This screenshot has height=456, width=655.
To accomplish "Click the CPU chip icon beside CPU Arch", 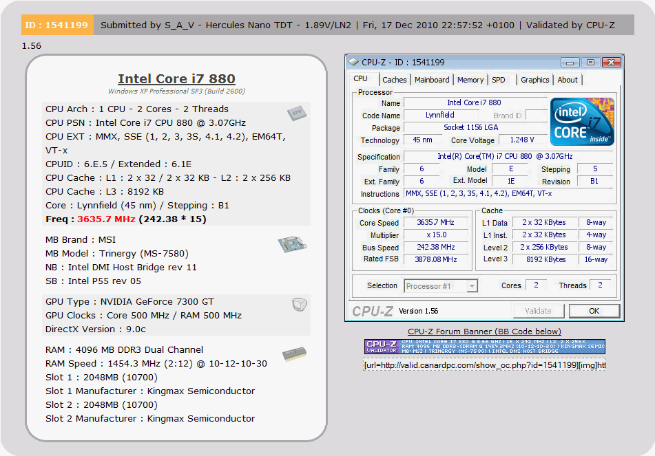I will (297, 113).
